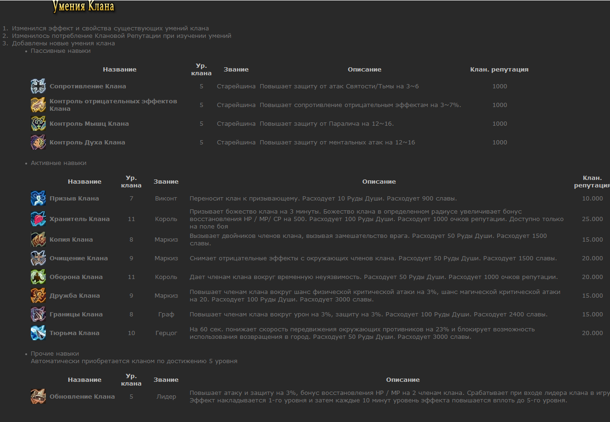
Task: Click the Клан. репутация header in passive table
Action: coord(499,69)
